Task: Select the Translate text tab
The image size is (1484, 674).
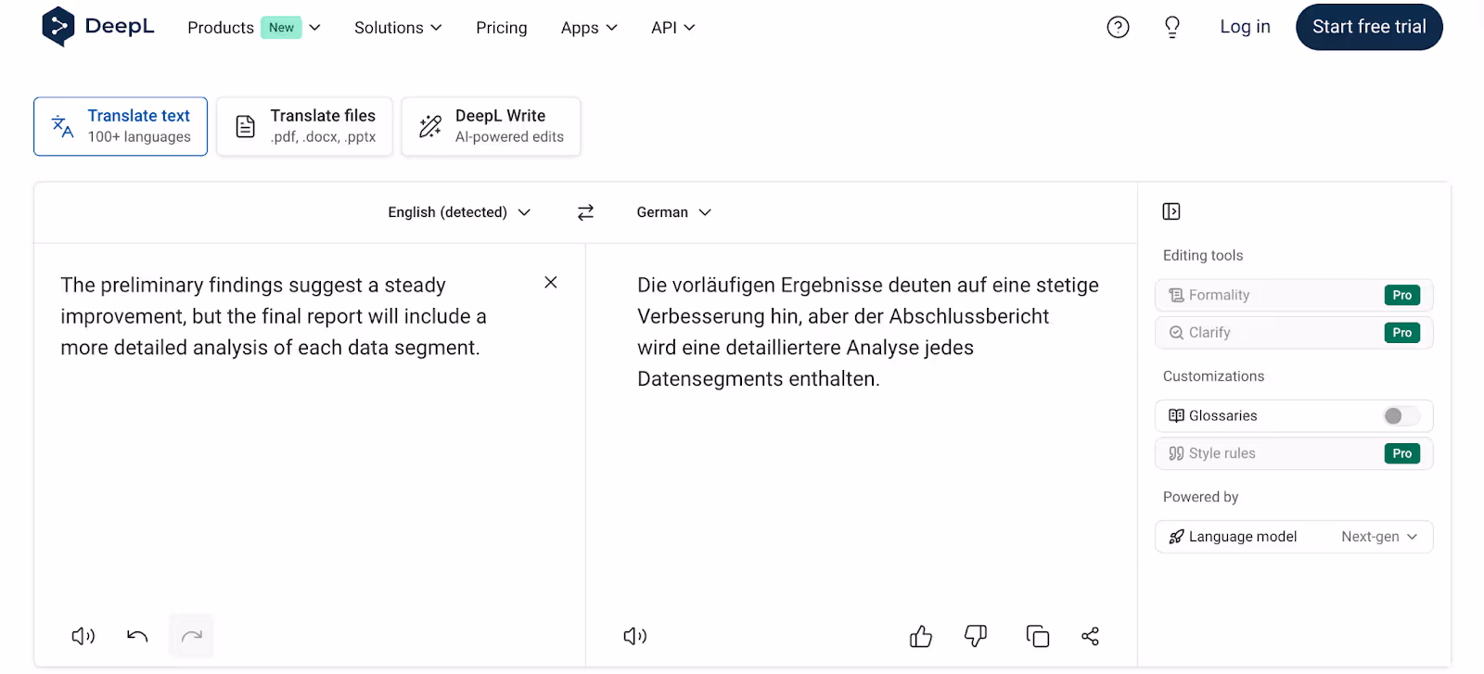Action: 121,126
